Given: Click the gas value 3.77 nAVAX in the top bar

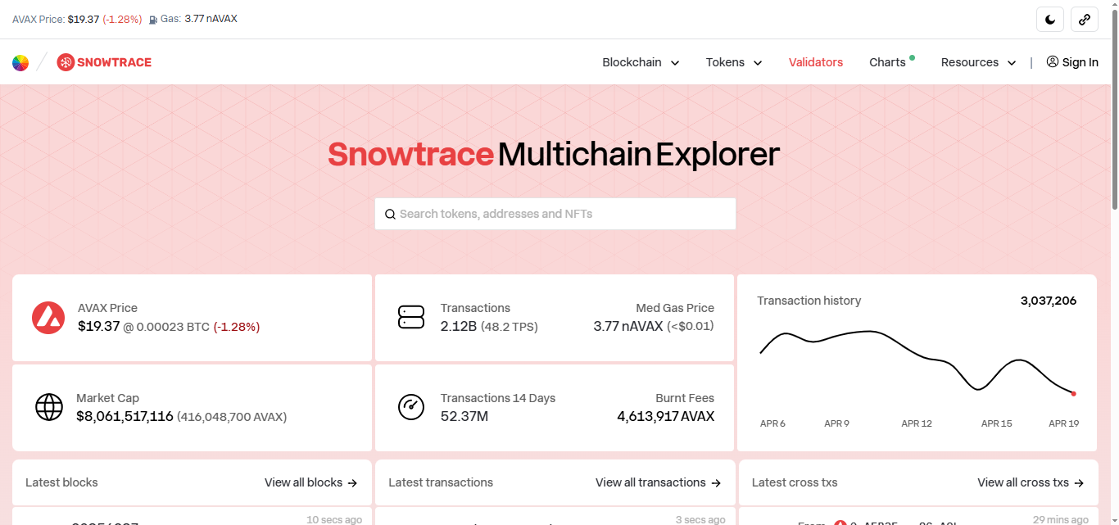Looking at the screenshot, I should tap(211, 19).
